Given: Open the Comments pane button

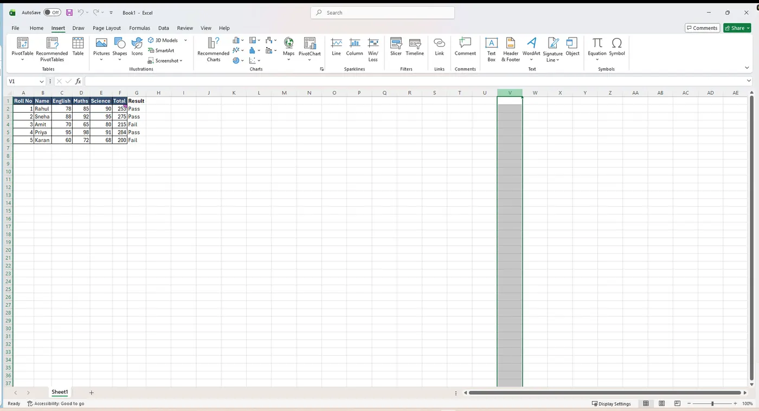Looking at the screenshot, I should [x=703, y=28].
